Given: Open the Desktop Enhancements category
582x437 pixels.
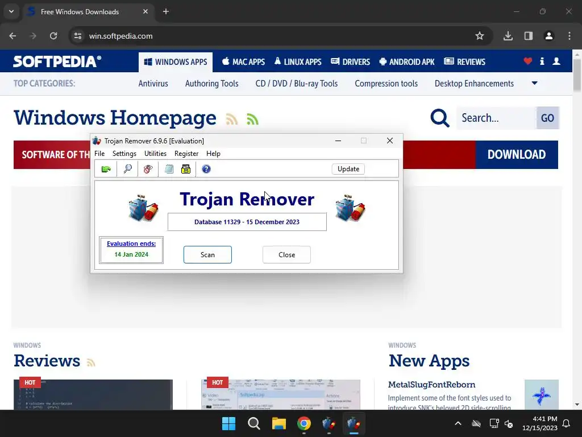Looking at the screenshot, I should (x=475, y=84).
